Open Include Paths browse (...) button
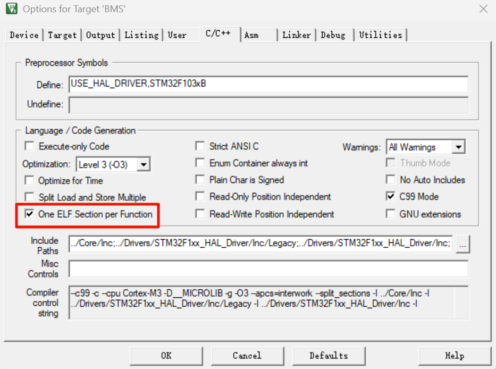The image size is (496, 369). pos(463,244)
